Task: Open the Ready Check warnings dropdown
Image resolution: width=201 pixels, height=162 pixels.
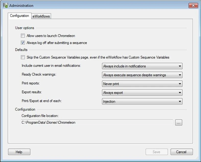Action: tap(142, 75)
